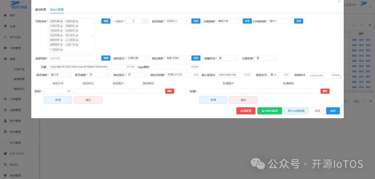Click the yen icon beside 订单管理
The image size is (375, 179).
tap(5, 99)
